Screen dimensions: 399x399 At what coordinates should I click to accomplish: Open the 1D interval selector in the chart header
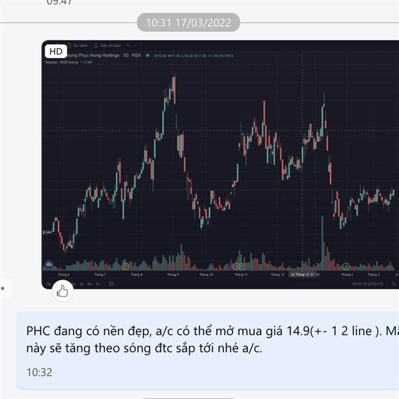[126, 55]
